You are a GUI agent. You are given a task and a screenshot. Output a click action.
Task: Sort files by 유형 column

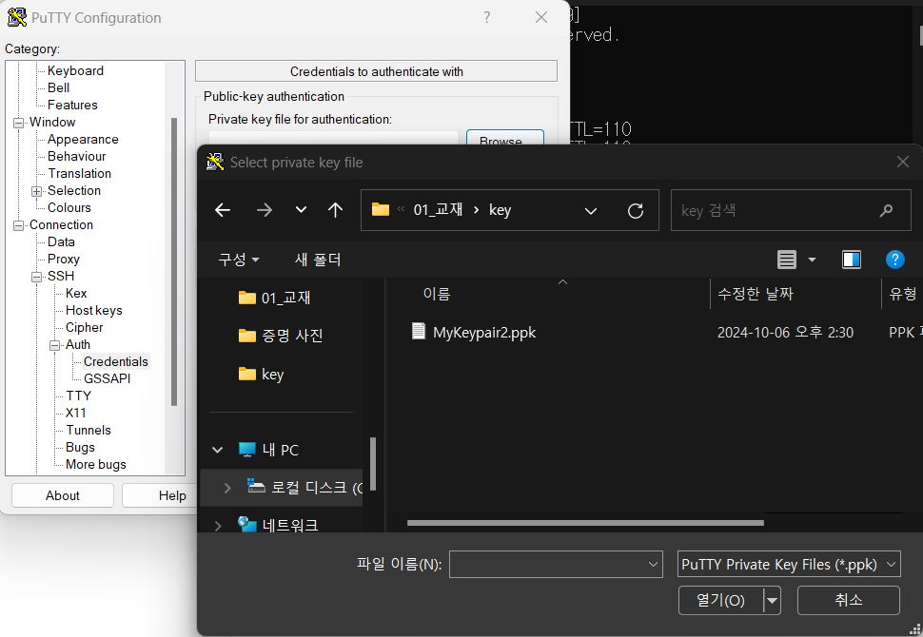tap(902, 294)
